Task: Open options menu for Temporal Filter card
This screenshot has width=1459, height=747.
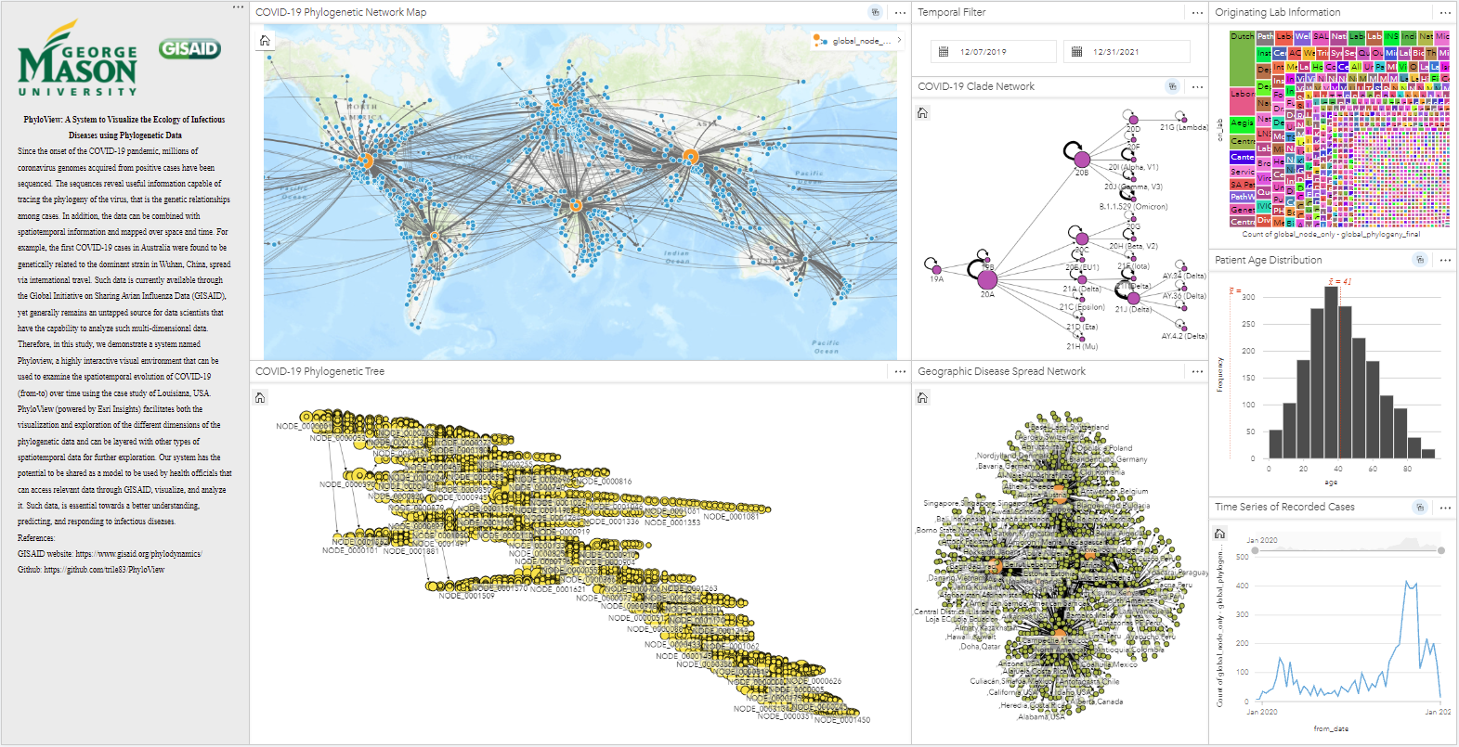Action: (1197, 12)
